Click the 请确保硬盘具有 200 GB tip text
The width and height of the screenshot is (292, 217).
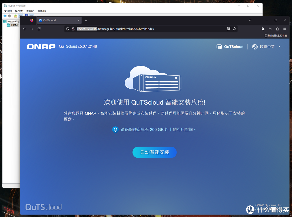(x=158, y=129)
